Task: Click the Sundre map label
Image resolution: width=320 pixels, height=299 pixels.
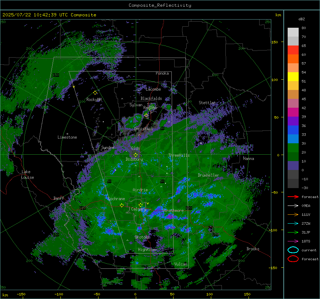Action: (108, 148)
